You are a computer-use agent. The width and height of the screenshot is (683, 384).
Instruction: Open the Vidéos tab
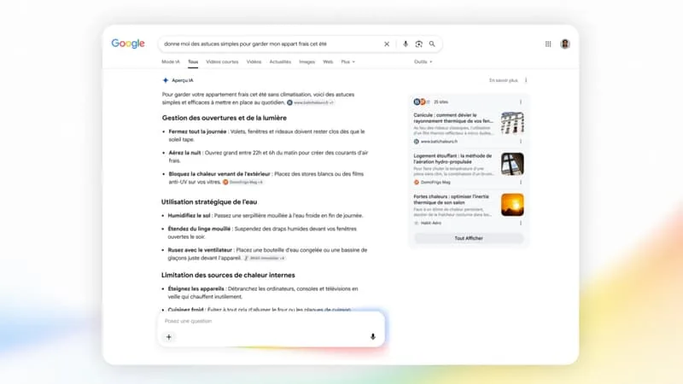tap(254, 61)
